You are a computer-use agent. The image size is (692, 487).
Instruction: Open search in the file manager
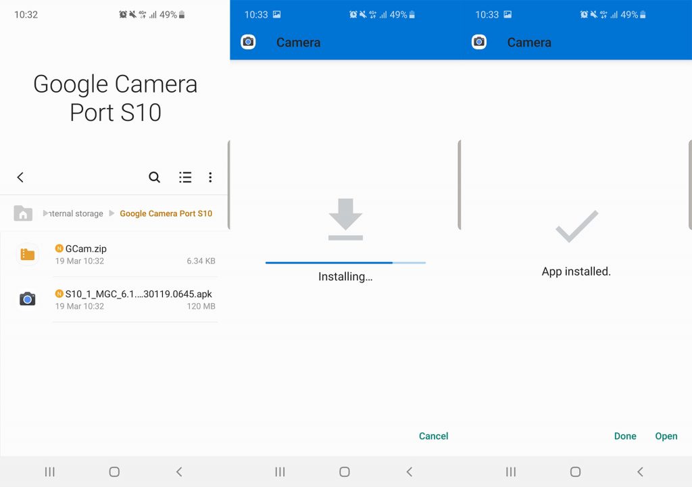tap(154, 178)
